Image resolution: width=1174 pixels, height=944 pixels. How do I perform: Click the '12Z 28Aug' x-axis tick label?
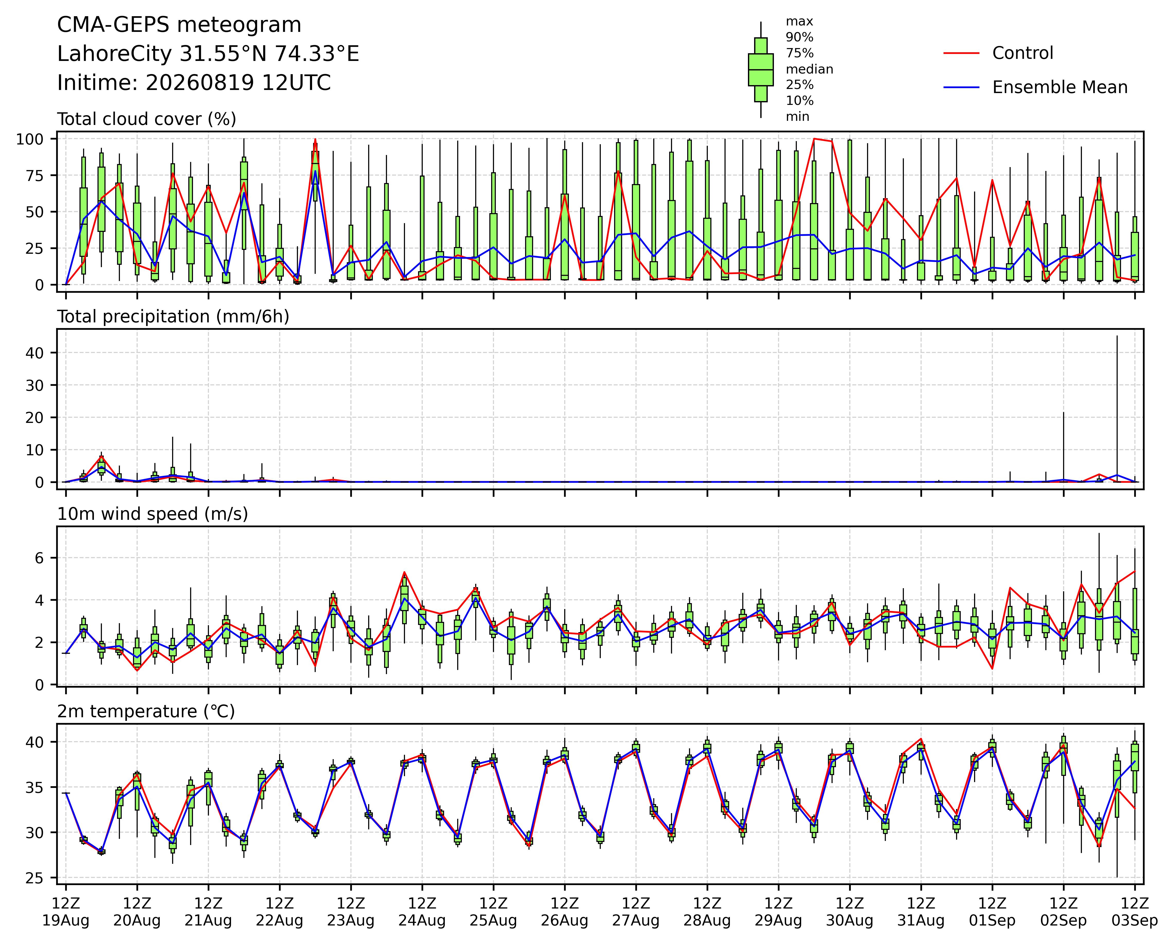click(x=707, y=912)
